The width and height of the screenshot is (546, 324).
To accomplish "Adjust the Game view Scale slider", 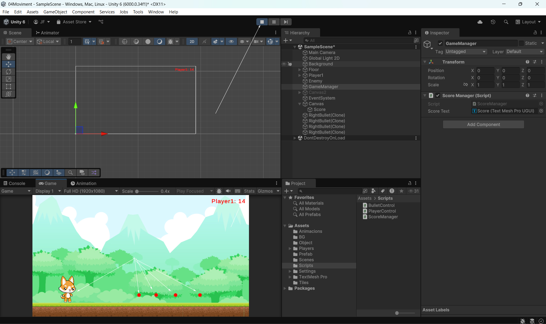I will tap(137, 191).
